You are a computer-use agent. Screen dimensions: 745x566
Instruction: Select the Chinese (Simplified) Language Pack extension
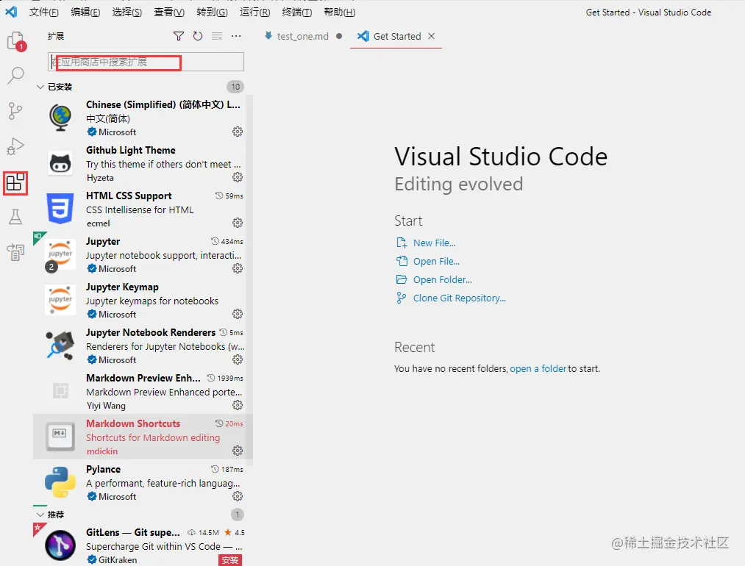tap(143, 118)
